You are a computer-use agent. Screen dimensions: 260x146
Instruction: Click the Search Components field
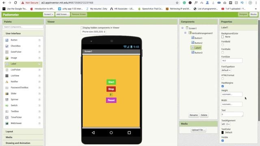point(23,27)
